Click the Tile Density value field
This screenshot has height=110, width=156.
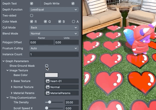pos(72,102)
